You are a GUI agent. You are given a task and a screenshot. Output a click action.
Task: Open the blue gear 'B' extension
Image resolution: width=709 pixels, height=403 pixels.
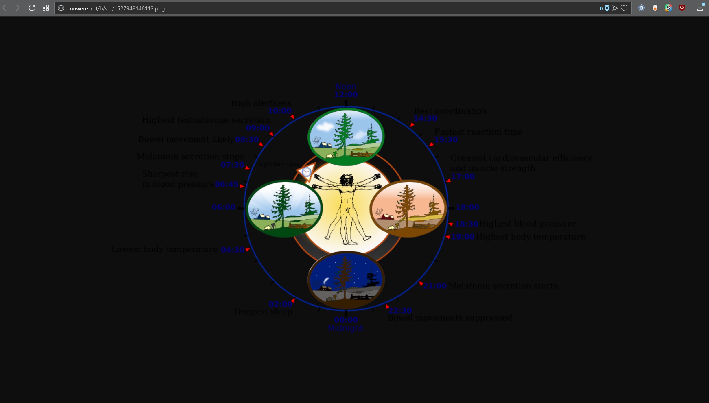[641, 8]
